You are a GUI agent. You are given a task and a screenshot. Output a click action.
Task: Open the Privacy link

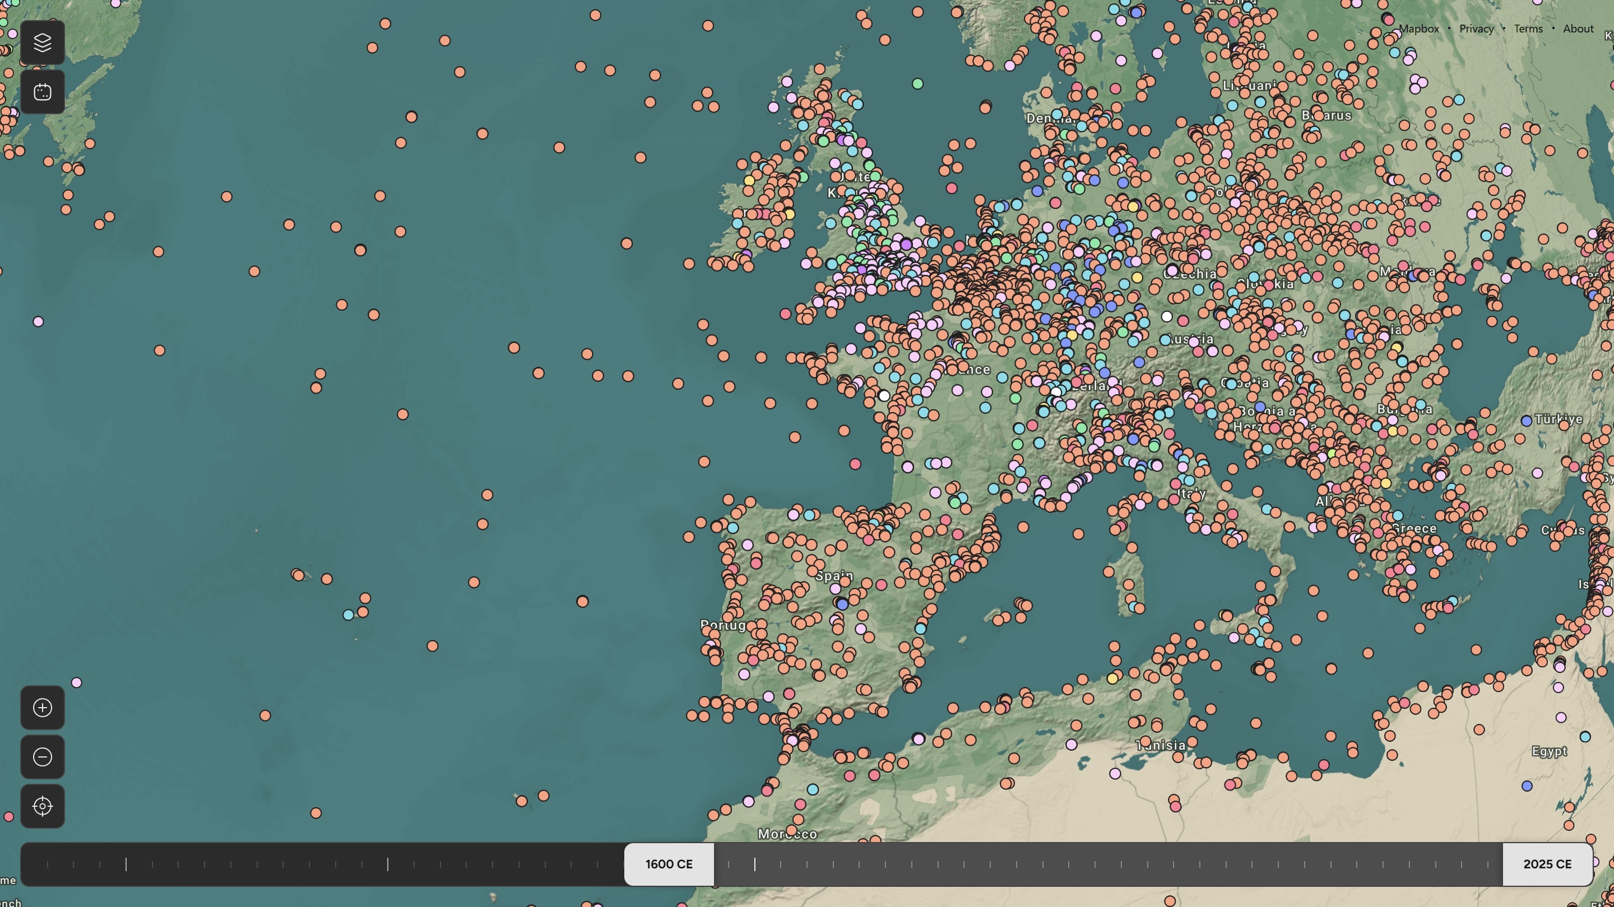(x=1476, y=29)
